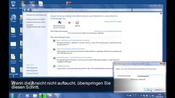The width and height of the screenshot is (175, 98).
Task: Open the help question mark icon
Action: coord(161,14)
